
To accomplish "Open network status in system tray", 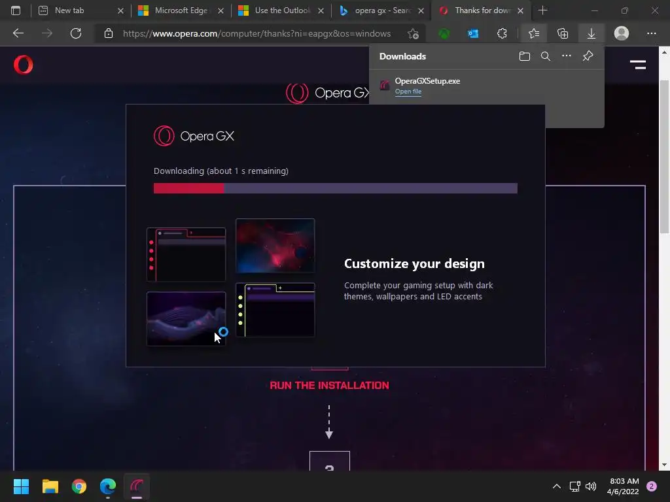I will pos(574,486).
